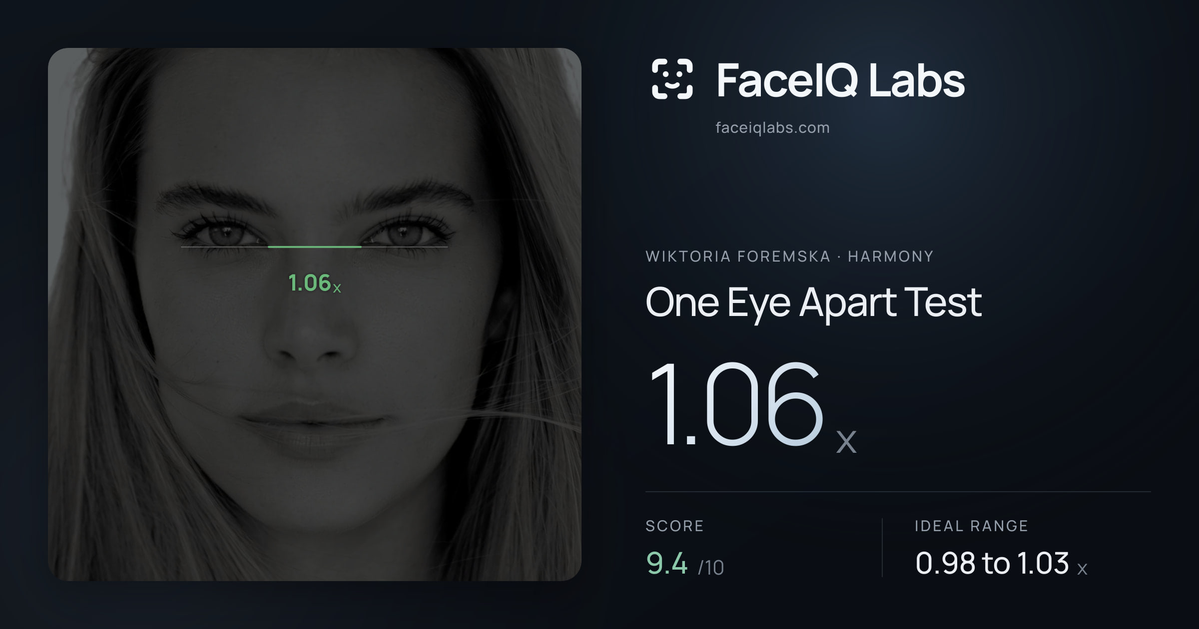Open the faceiqlabs.com link
The image size is (1199, 629).
(x=772, y=128)
